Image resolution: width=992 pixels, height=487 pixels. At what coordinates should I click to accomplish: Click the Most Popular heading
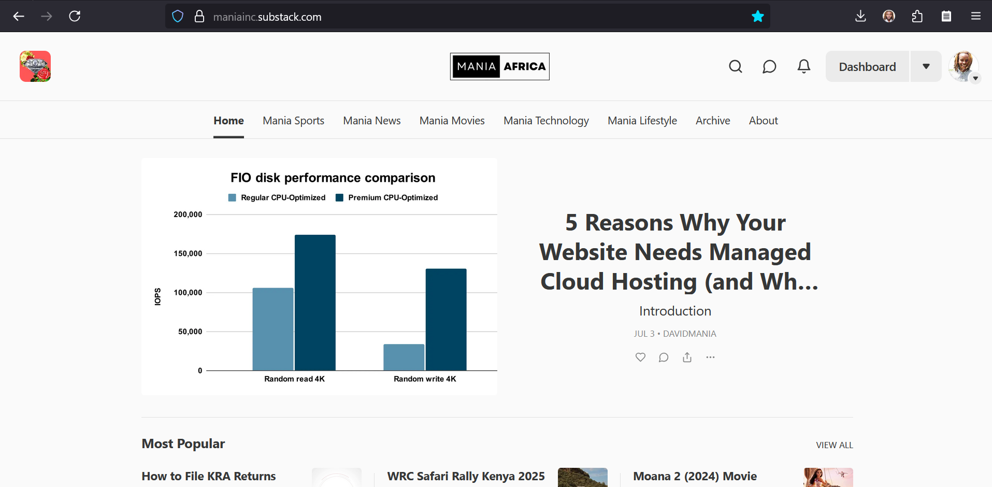pyautogui.click(x=183, y=443)
